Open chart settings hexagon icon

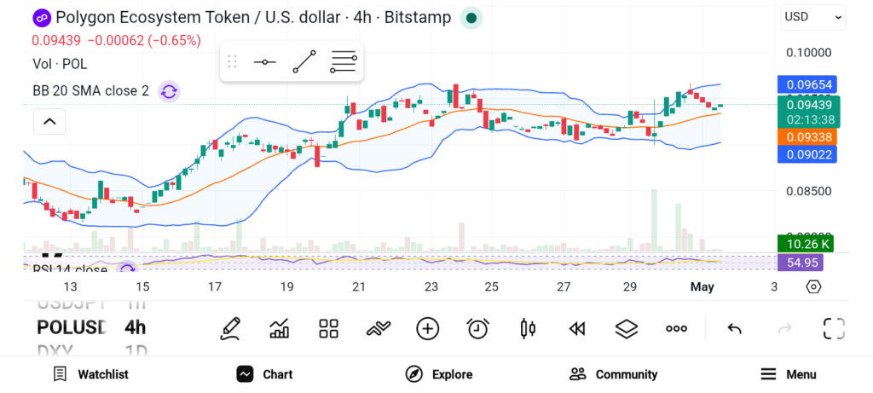[x=813, y=286]
